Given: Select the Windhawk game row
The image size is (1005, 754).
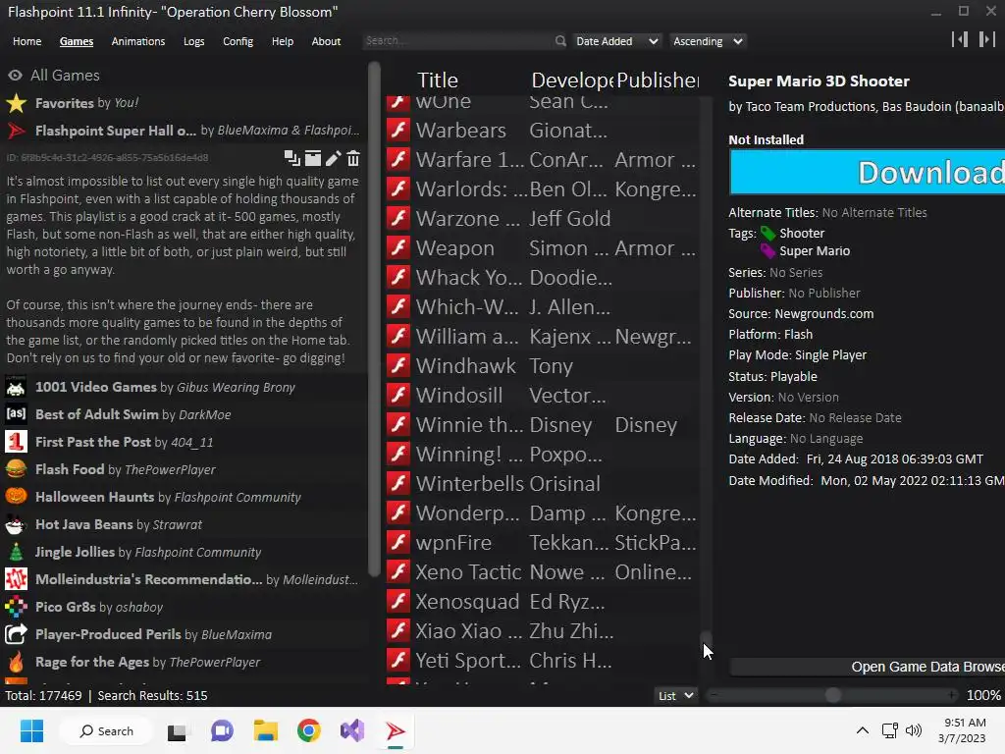Looking at the screenshot, I should point(542,365).
